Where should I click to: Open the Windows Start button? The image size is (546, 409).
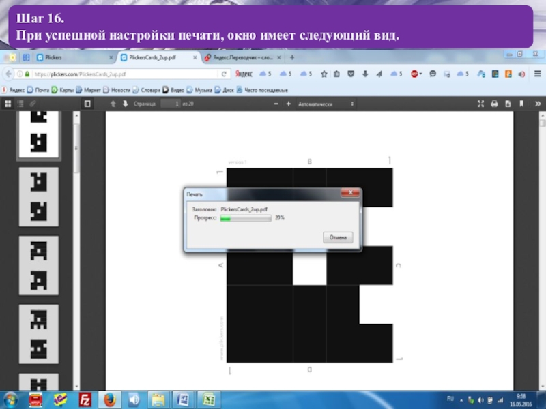[x=10, y=400]
